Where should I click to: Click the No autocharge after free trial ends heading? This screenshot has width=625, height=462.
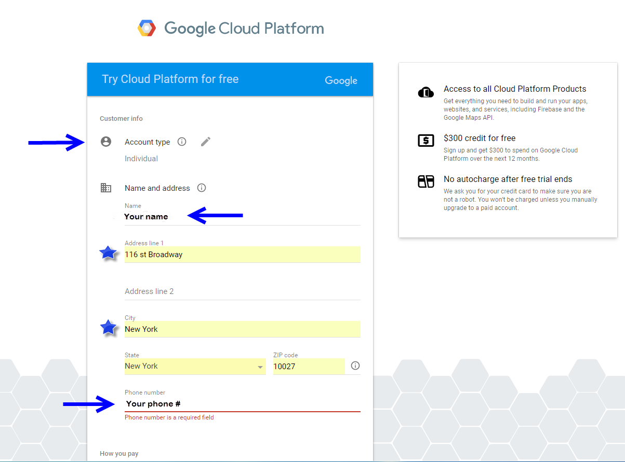(x=508, y=179)
